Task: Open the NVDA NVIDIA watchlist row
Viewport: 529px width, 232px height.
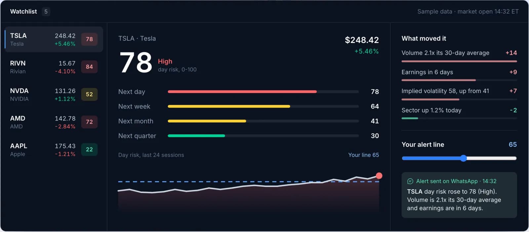Action: tap(54, 94)
